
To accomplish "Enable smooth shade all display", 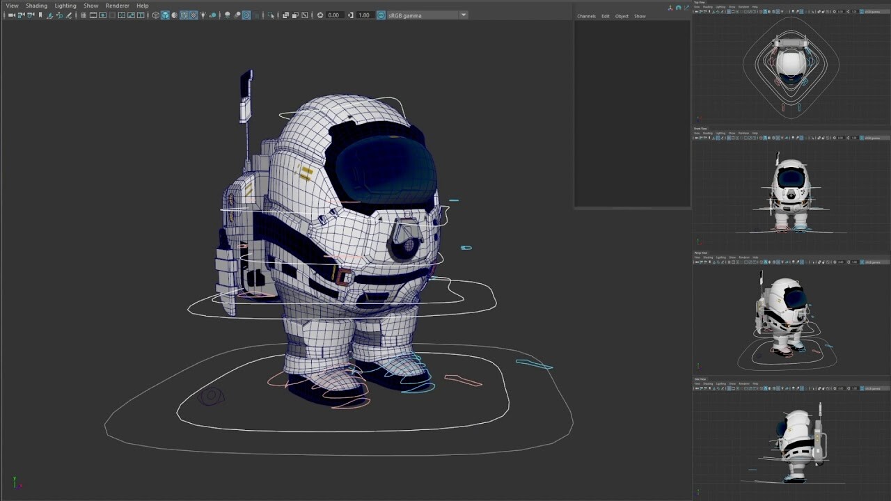I will click(166, 15).
